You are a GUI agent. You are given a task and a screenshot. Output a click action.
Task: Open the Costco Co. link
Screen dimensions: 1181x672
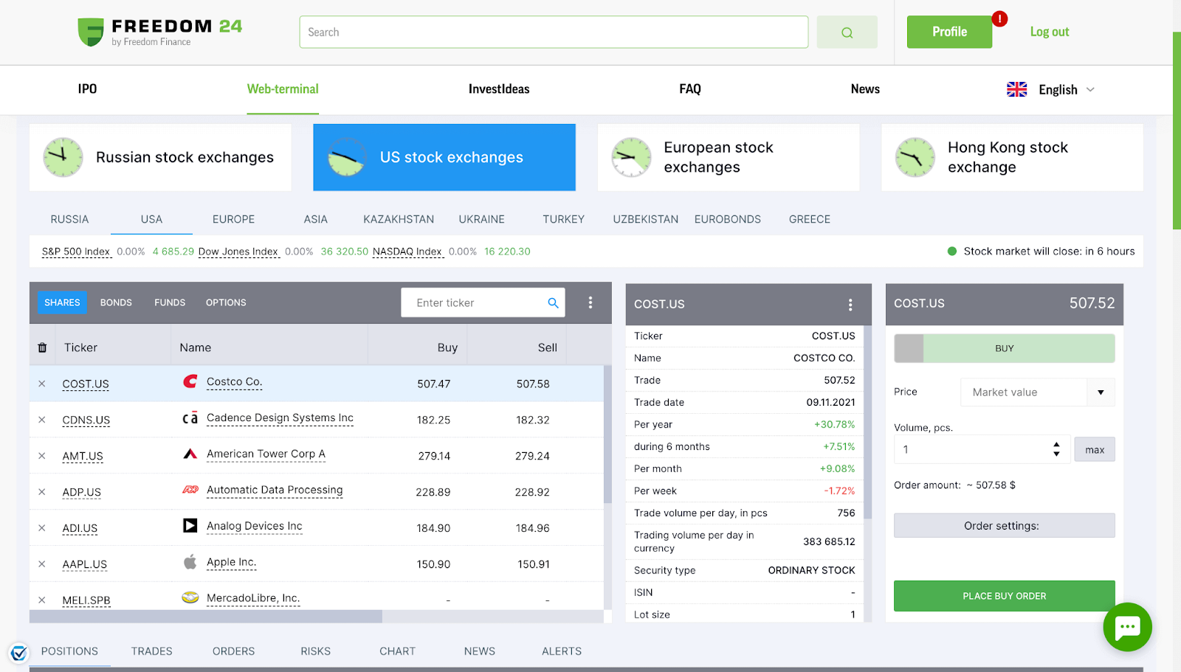pyautogui.click(x=234, y=382)
